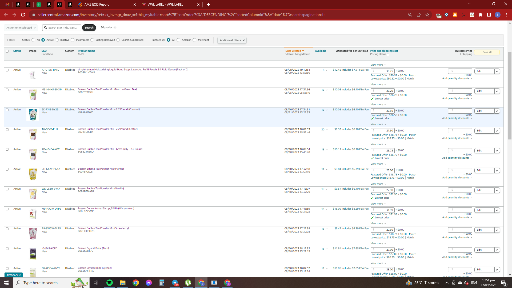Open Calculator from the taskbar
Screen dimensions: 512x288
162,283
